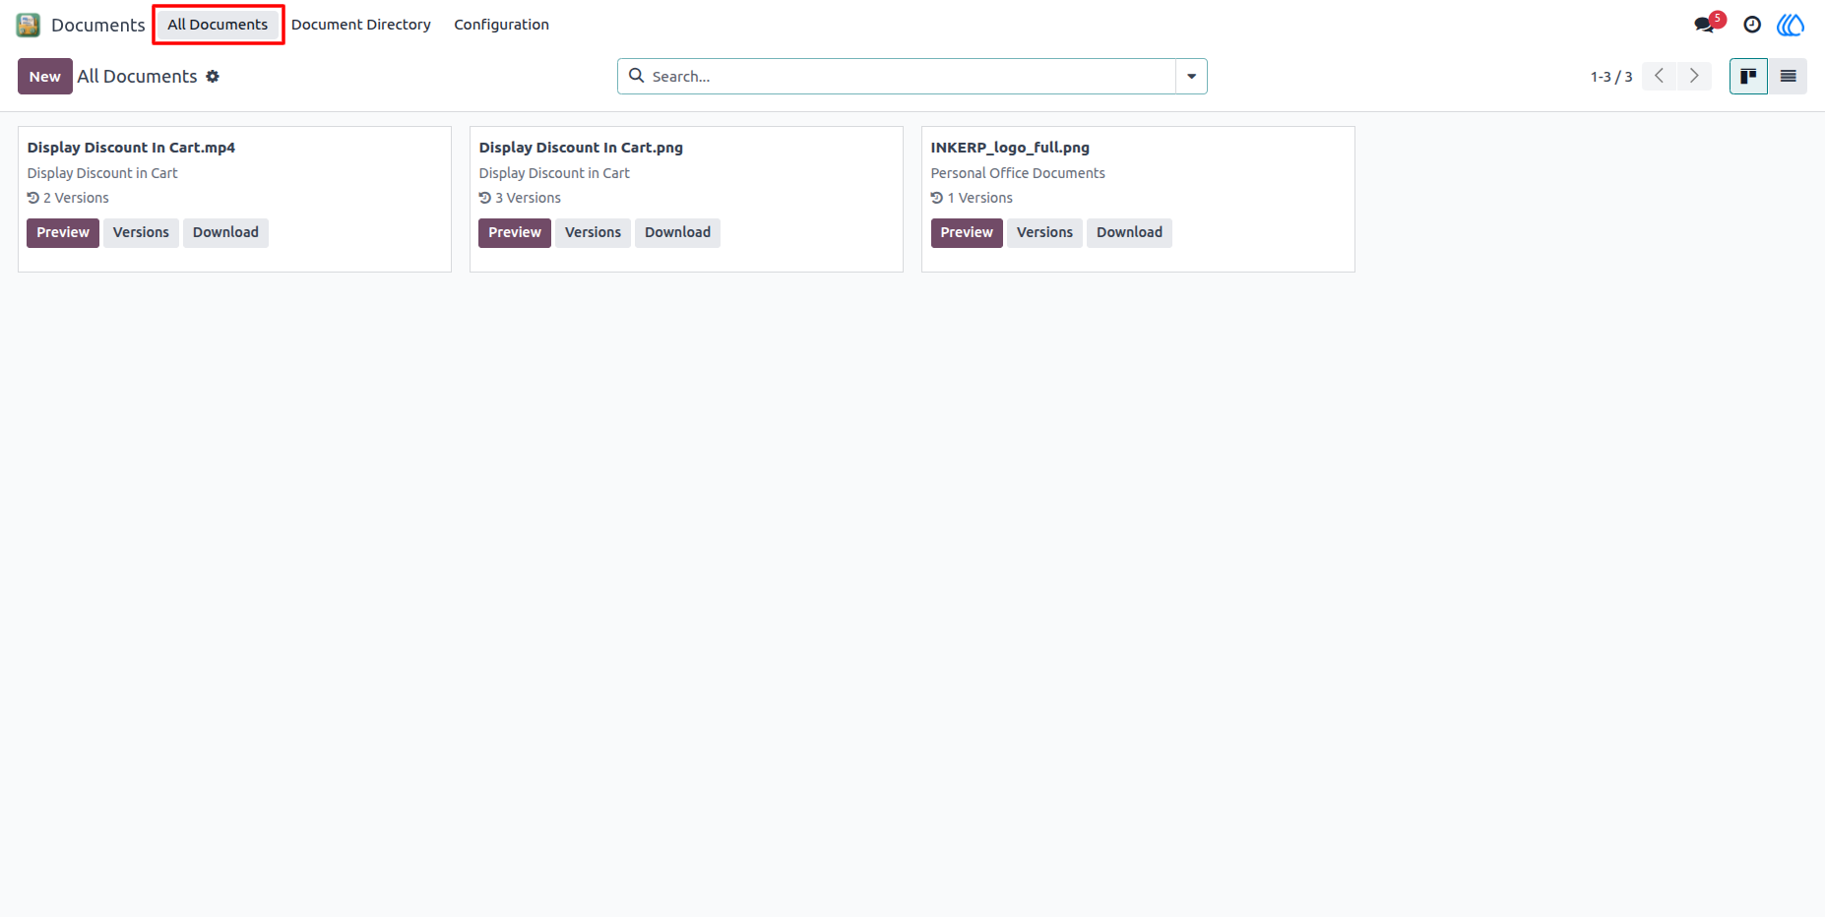Viewport: 1825px width, 917px height.
Task: Expand the search filter options dropdown
Action: (1191, 77)
